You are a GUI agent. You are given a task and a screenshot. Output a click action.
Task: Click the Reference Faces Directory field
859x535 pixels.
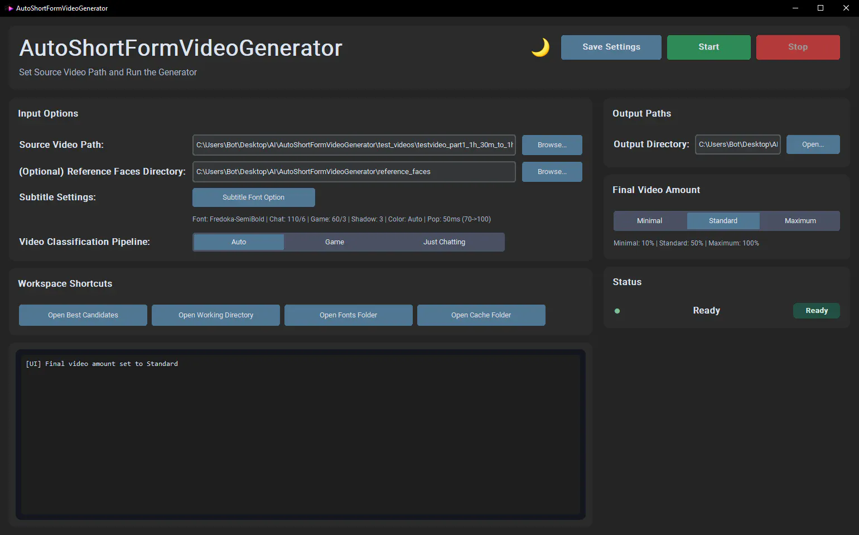point(354,172)
